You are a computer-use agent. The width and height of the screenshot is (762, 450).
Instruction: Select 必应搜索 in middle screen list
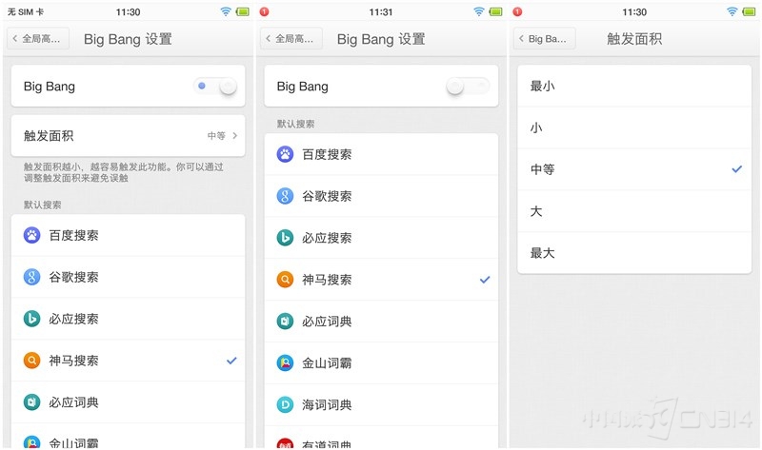tap(381, 238)
